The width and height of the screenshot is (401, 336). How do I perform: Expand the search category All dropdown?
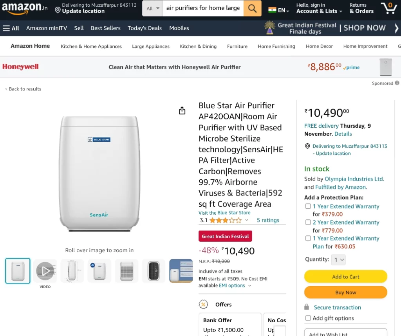(x=153, y=9)
